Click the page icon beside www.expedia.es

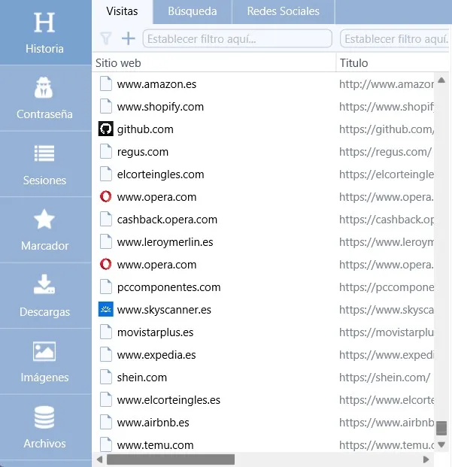[x=106, y=355]
